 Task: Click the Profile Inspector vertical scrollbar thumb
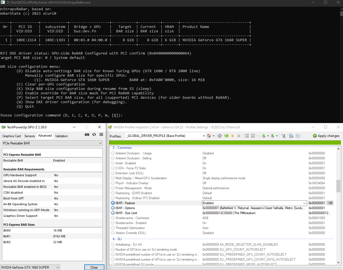pyautogui.click(x=338, y=186)
